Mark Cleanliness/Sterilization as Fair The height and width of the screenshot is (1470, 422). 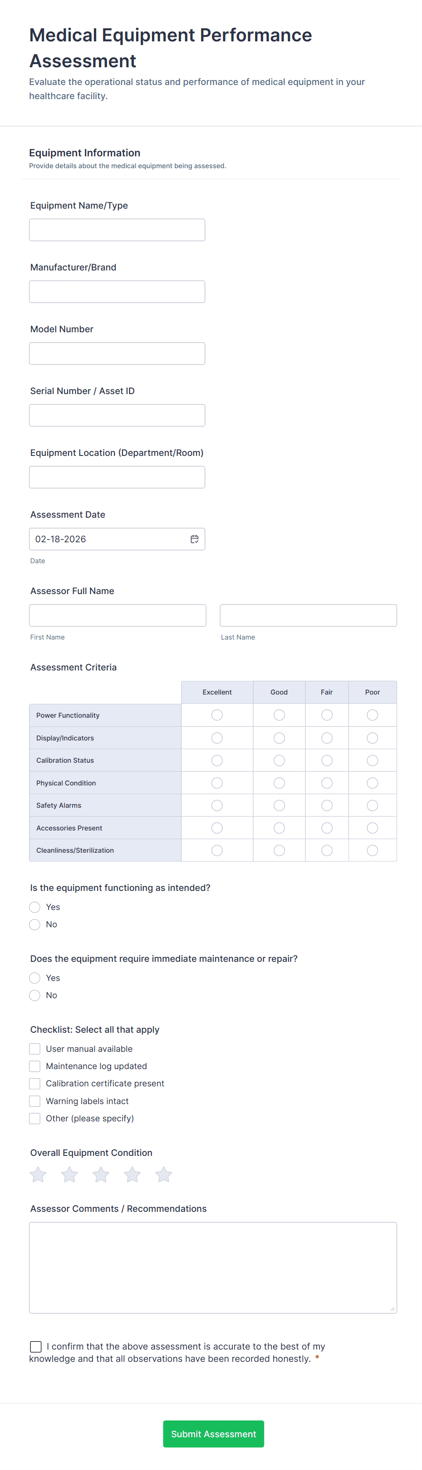click(327, 850)
